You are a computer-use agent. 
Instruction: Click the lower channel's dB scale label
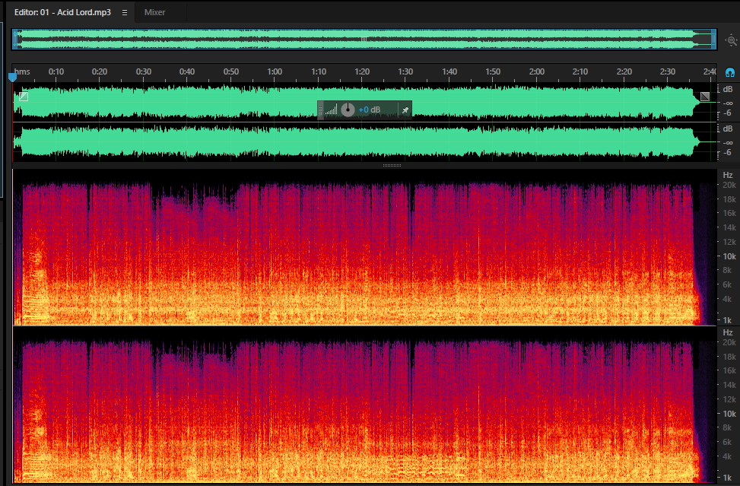[728, 129]
